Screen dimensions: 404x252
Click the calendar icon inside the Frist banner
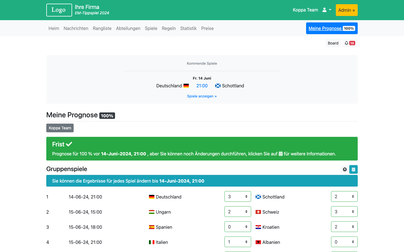click(281, 154)
